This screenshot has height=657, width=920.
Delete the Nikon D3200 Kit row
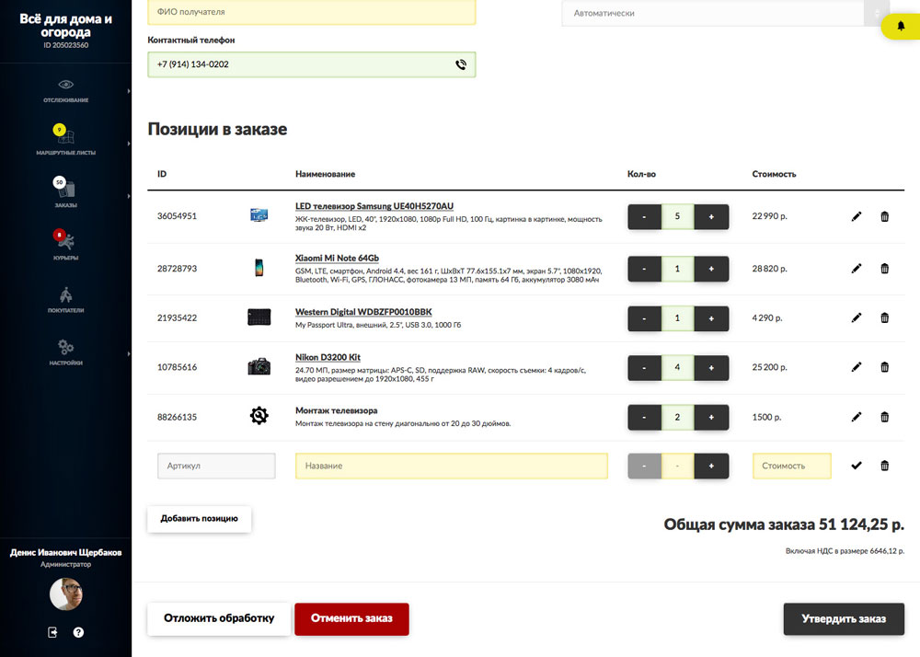click(884, 366)
